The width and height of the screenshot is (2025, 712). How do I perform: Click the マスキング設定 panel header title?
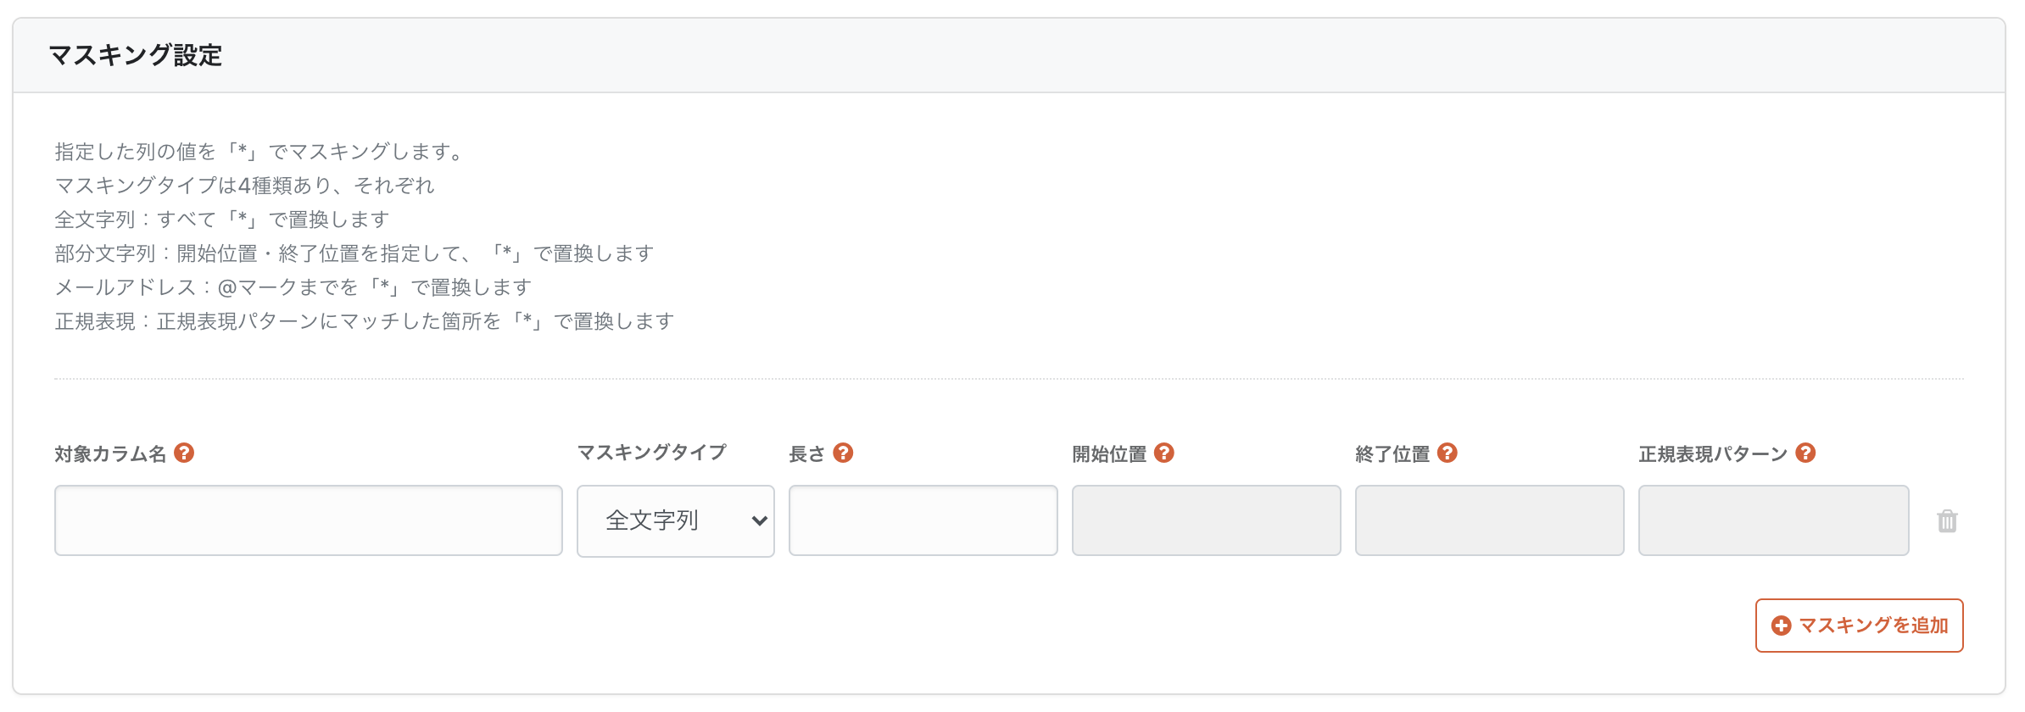[x=136, y=55]
